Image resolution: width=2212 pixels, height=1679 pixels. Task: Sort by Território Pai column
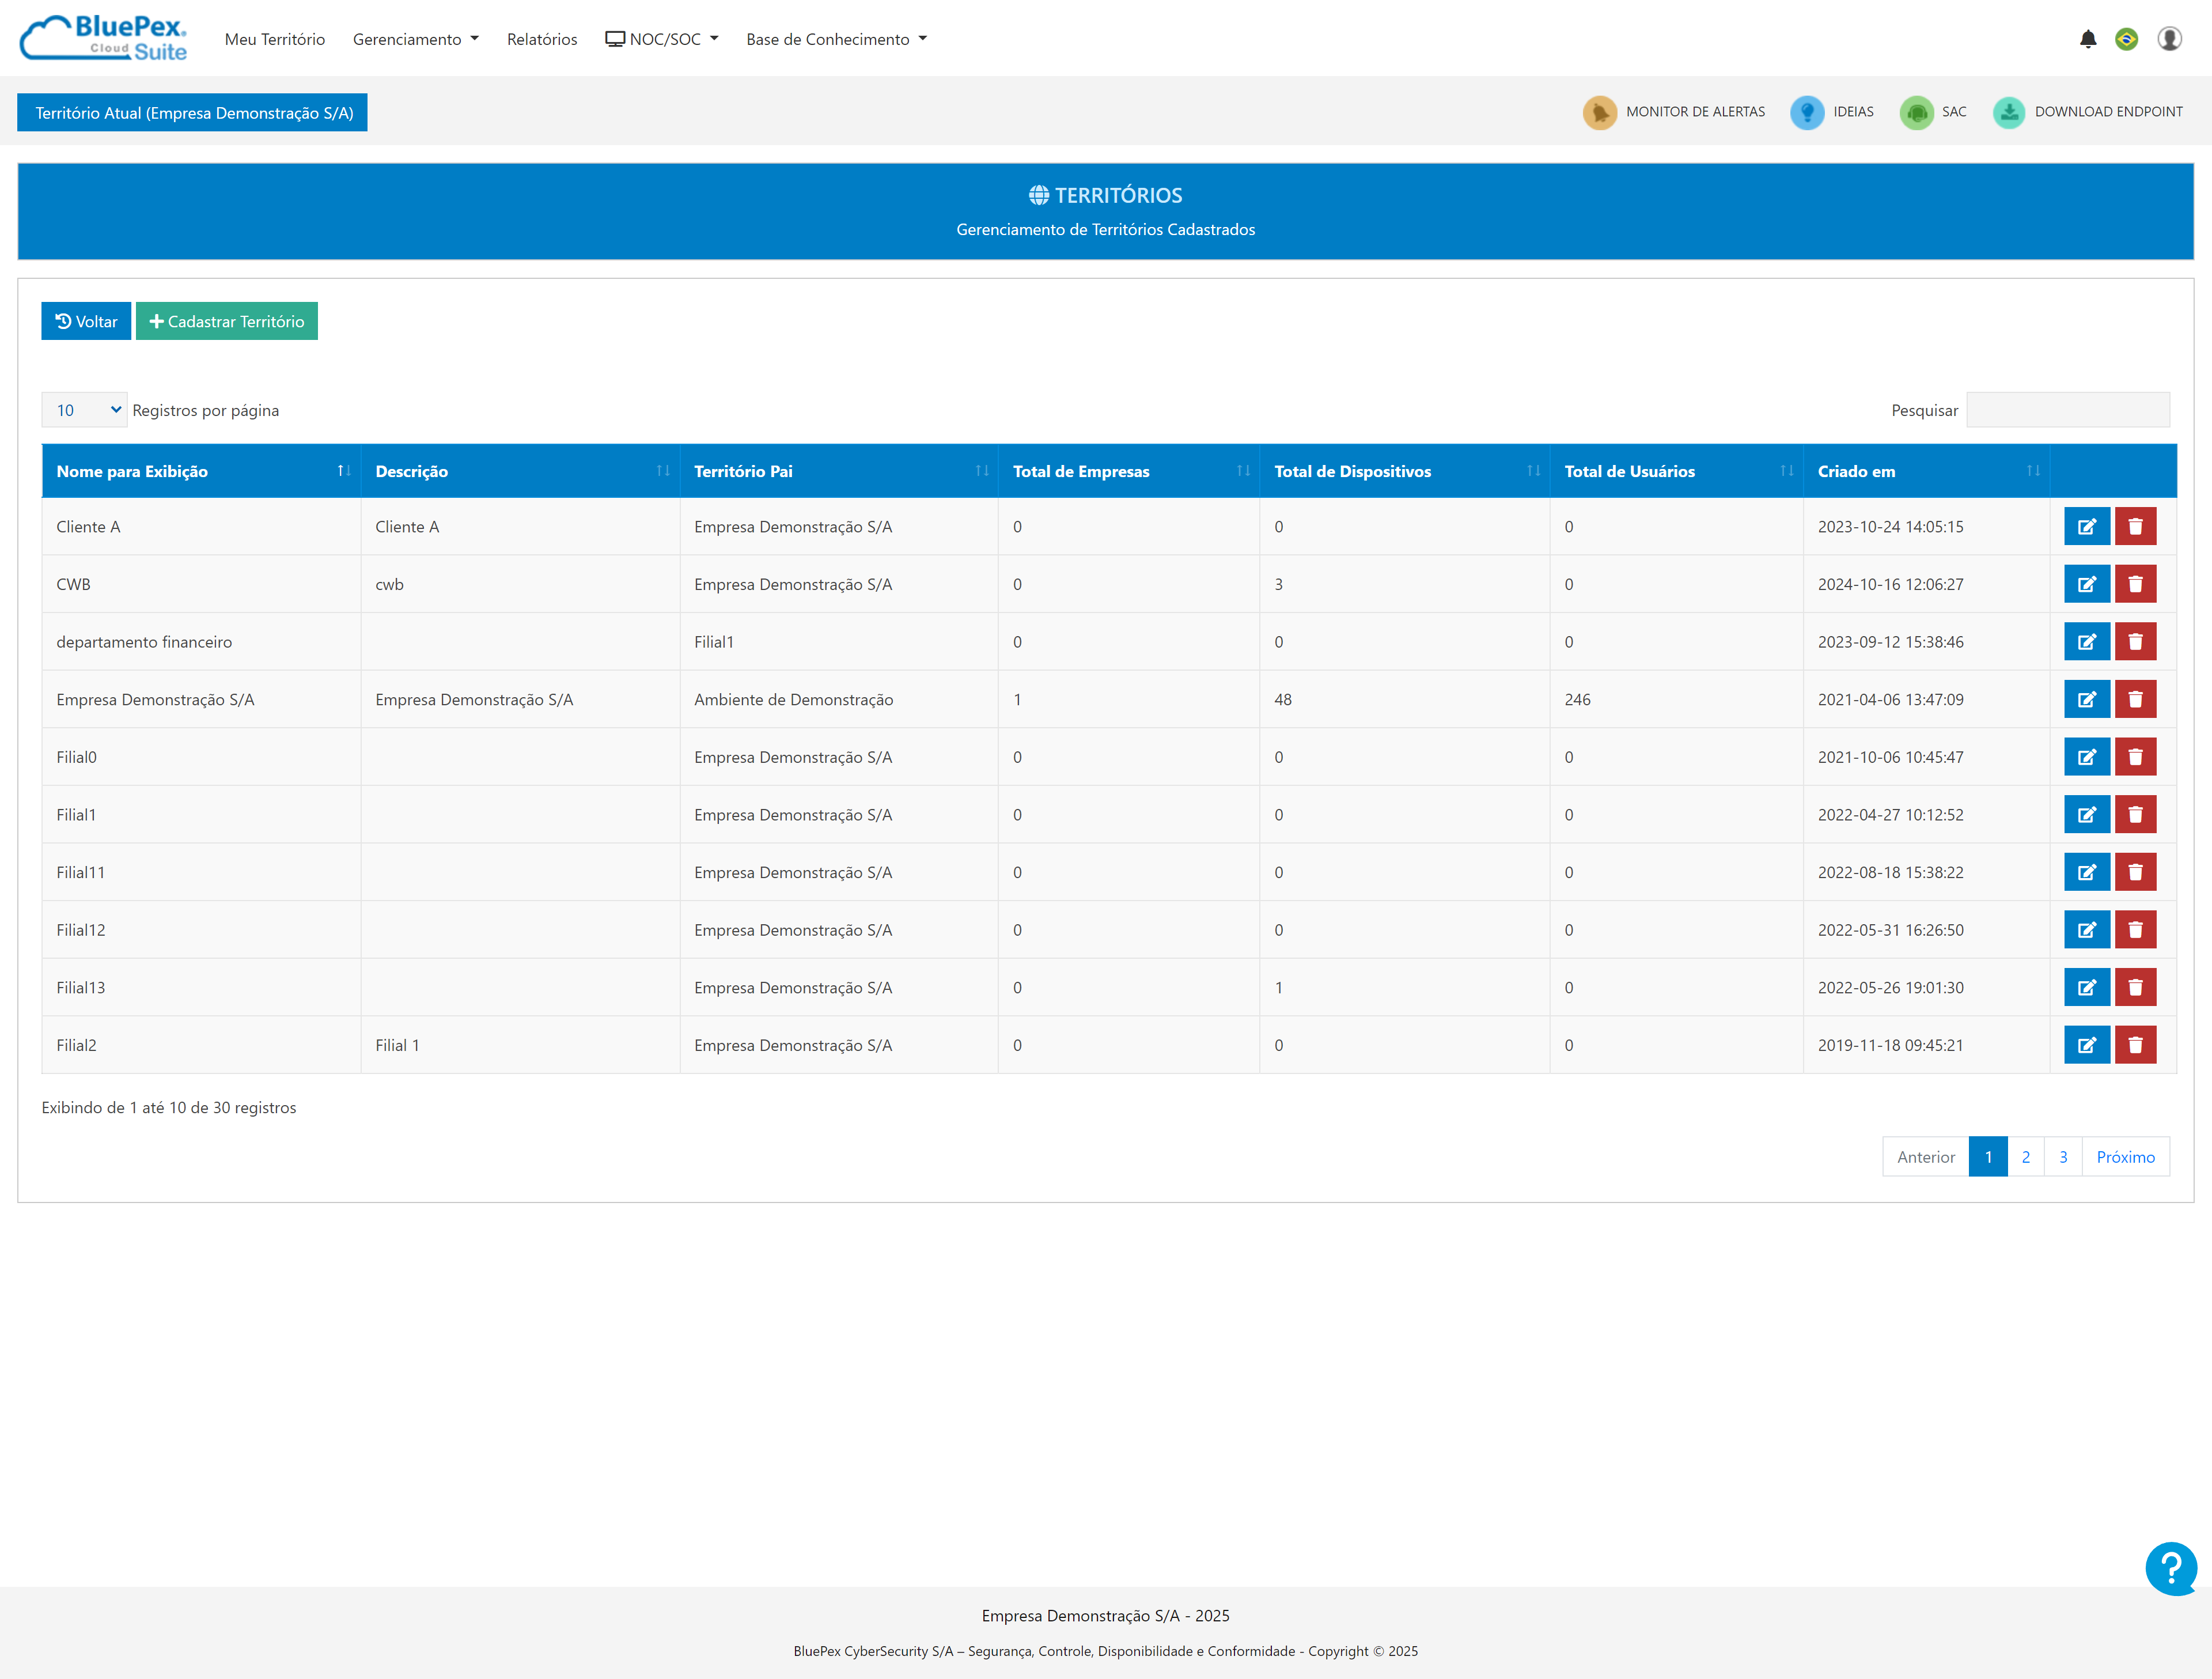tap(839, 471)
